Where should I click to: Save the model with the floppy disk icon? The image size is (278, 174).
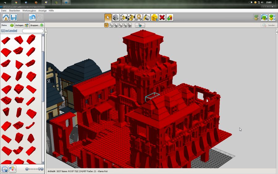[14, 18]
